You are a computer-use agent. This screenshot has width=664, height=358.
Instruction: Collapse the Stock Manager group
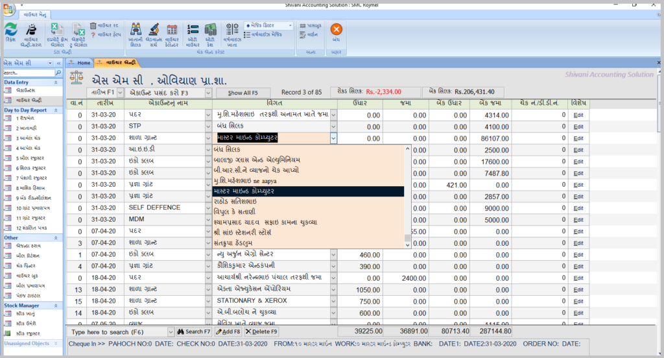tap(56, 305)
